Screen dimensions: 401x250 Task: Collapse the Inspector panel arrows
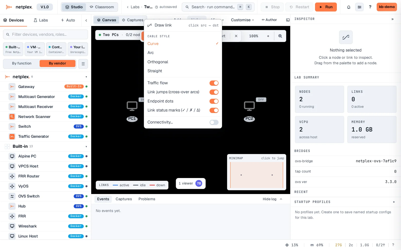(x=392, y=19)
